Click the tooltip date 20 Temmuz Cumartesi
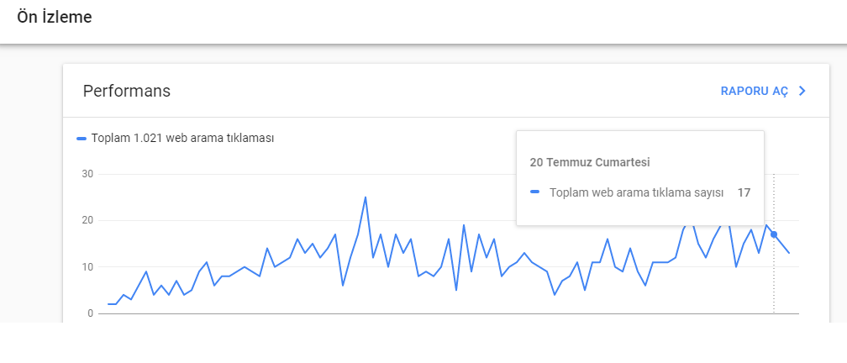The width and height of the screenshot is (847, 363). click(589, 162)
